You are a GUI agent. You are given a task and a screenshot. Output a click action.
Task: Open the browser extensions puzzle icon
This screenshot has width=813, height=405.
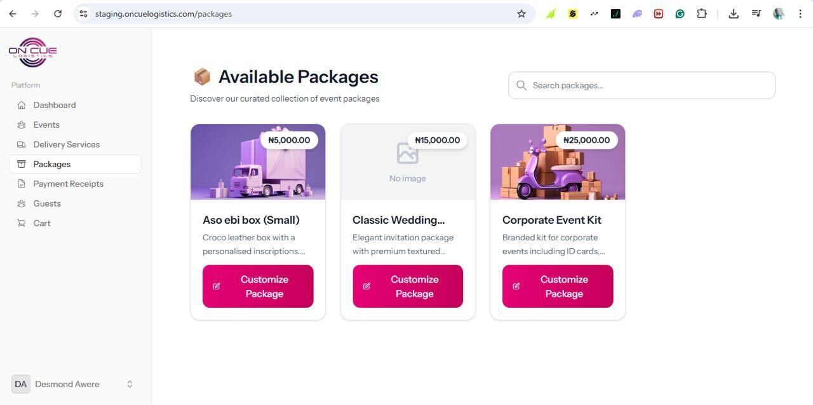point(702,13)
